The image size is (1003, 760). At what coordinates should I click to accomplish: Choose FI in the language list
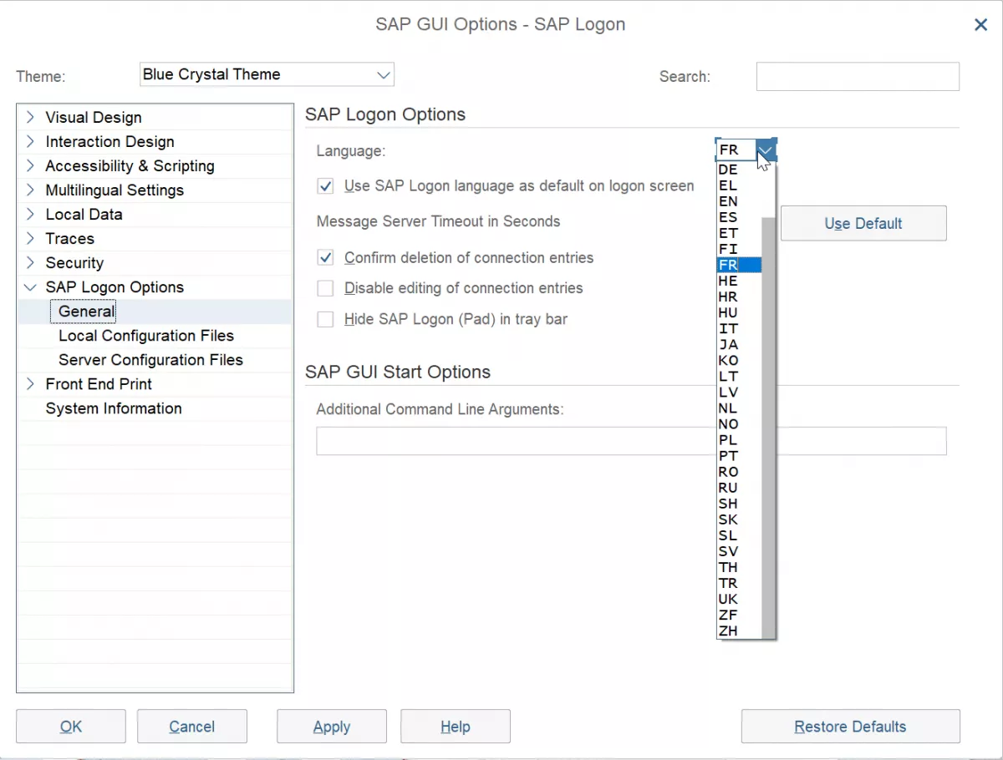[739, 249]
